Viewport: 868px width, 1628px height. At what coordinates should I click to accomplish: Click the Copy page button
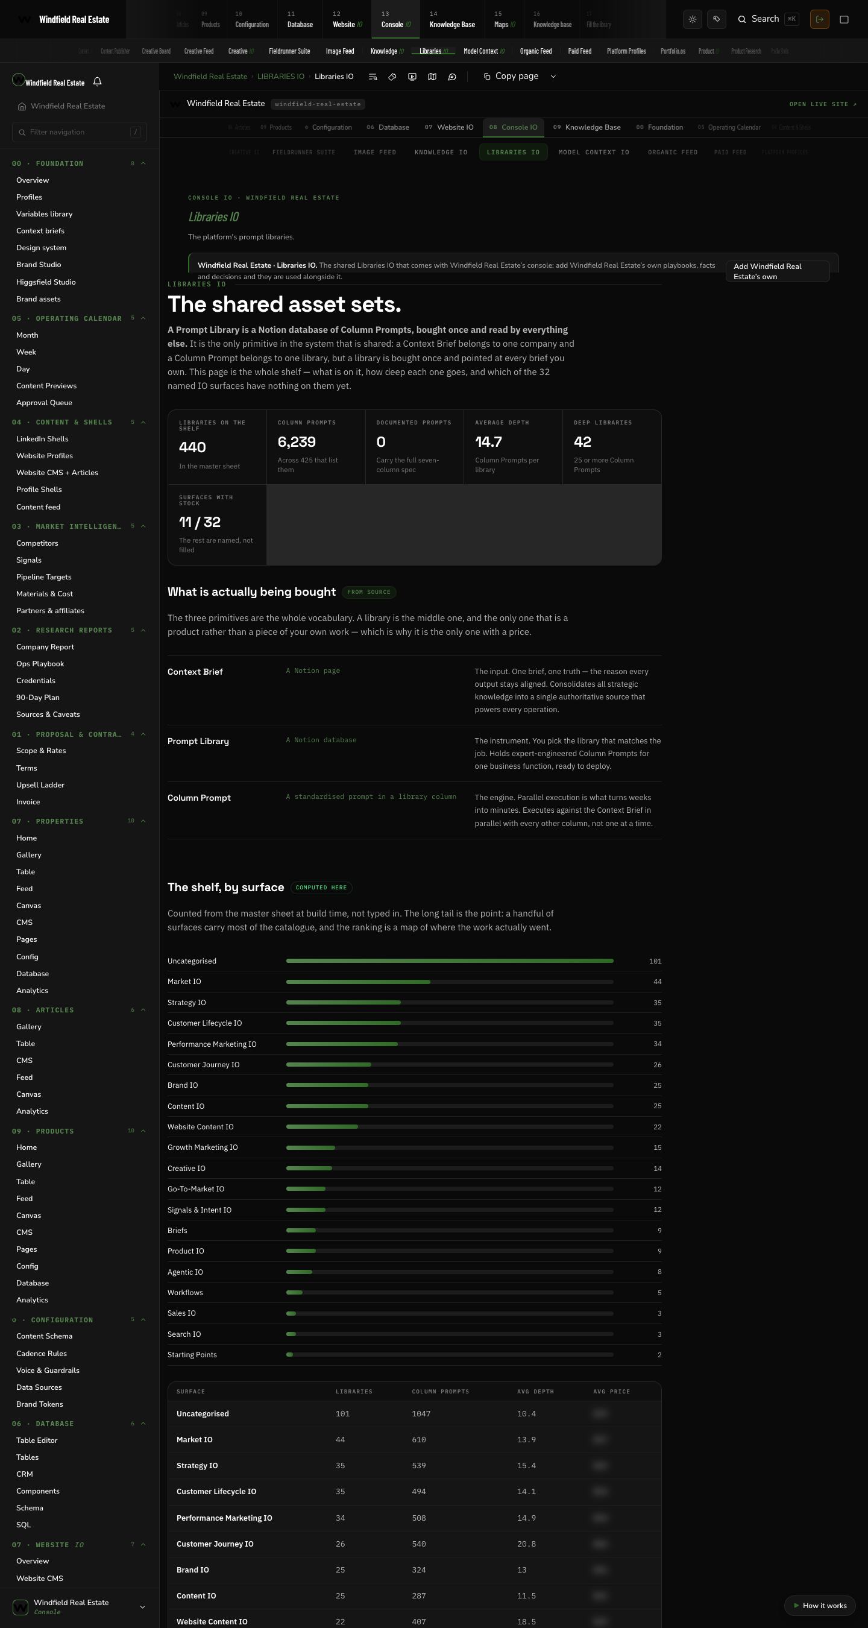[511, 77]
